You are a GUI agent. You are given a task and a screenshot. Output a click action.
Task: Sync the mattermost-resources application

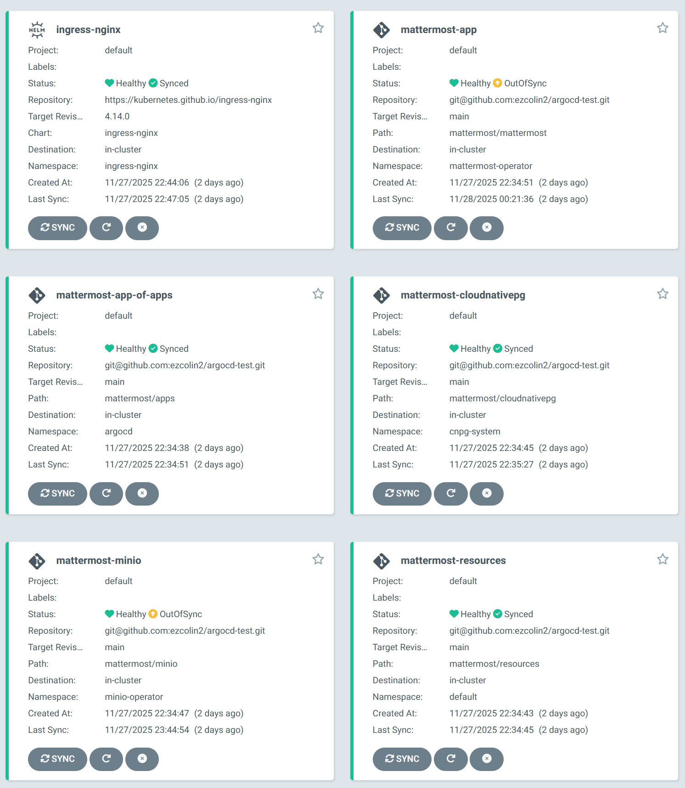[402, 759]
